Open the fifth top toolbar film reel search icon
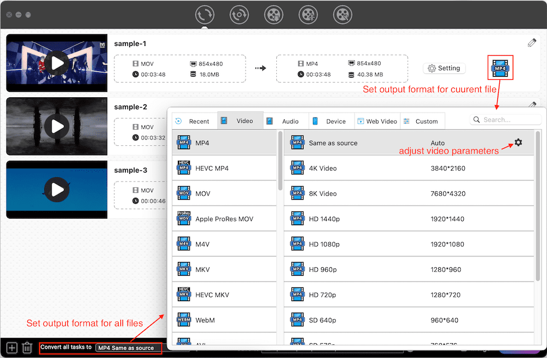The height and width of the screenshot is (358, 547). (x=342, y=15)
